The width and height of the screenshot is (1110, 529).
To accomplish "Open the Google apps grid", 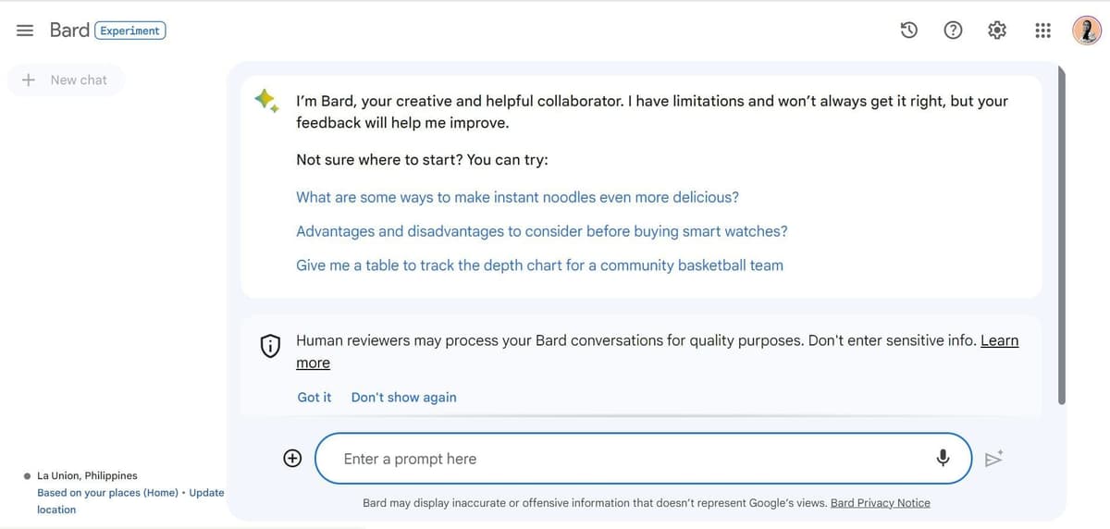I will pyautogui.click(x=1042, y=31).
